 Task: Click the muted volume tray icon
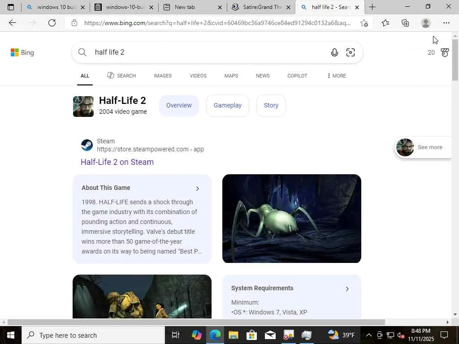pos(401,335)
